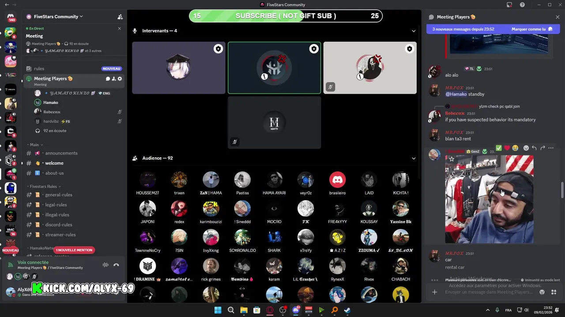Select audience member HOUSSEM27
This screenshot has height=317, width=565.
click(x=147, y=184)
